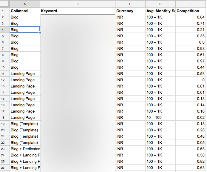This screenshot has height=172, width=207.
Task: Select the competition cell with value 0.01
Action: [191, 93]
